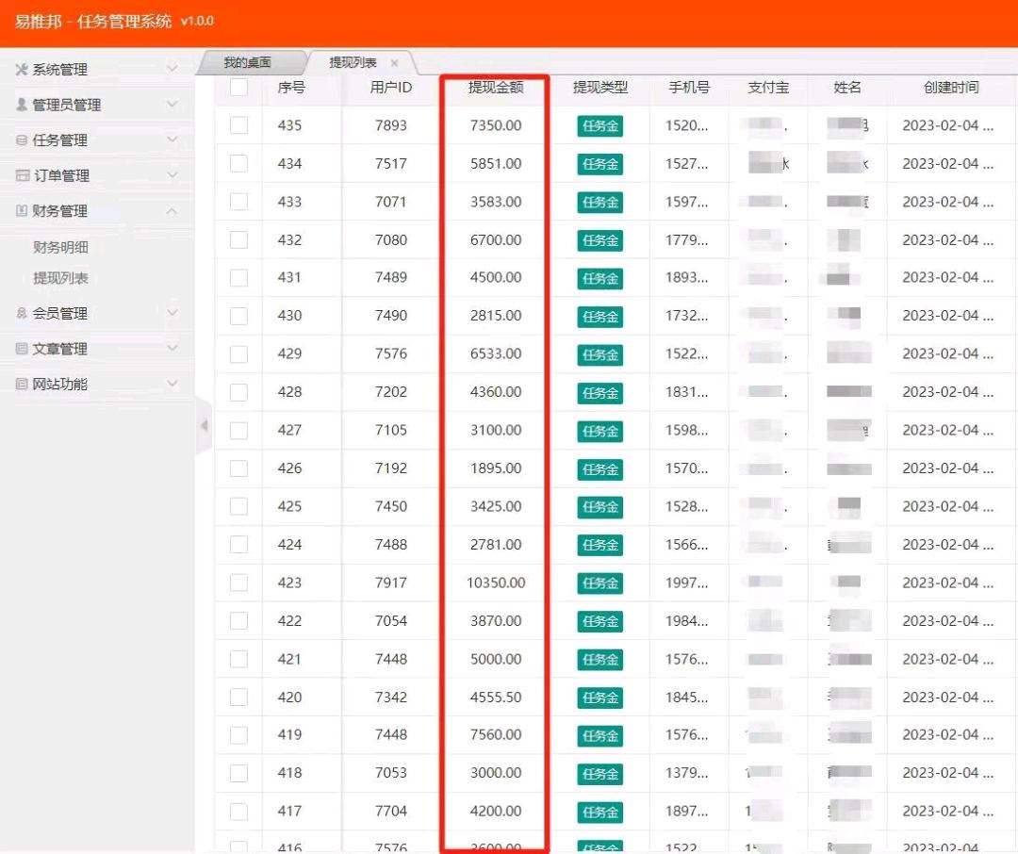Expand the 系统管理 menu chevron

(x=172, y=68)
